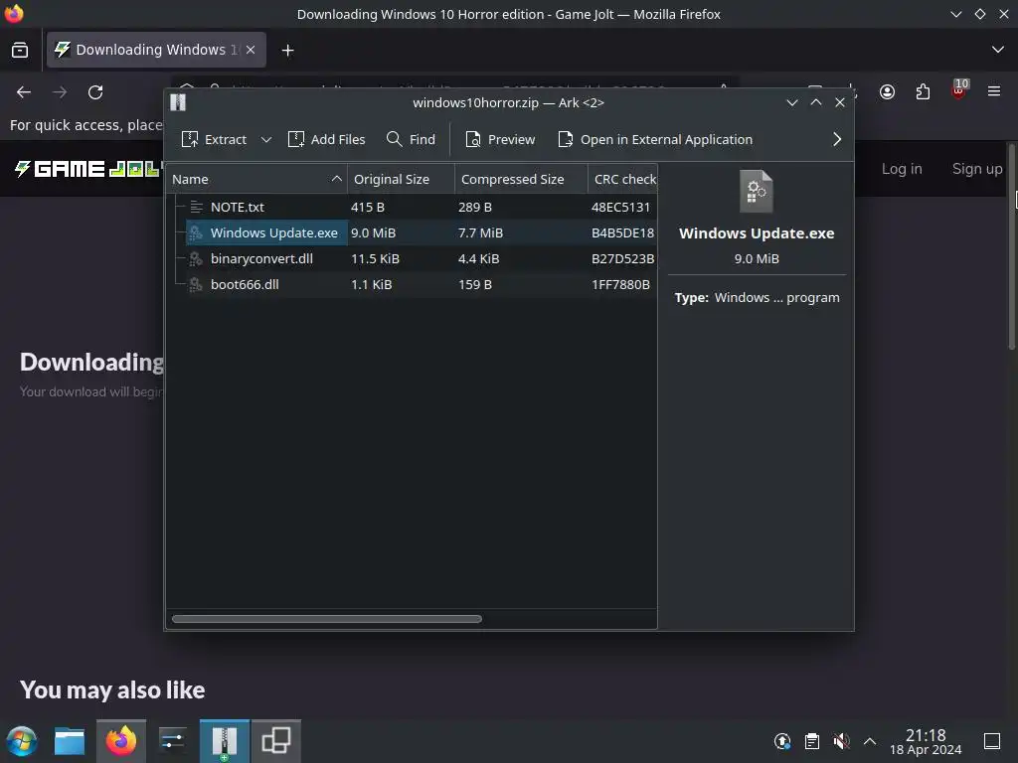Click the horizontal scrollbar in Ark file list
1018x763 pixels.
pyautogui.click(x=326, y=619)
